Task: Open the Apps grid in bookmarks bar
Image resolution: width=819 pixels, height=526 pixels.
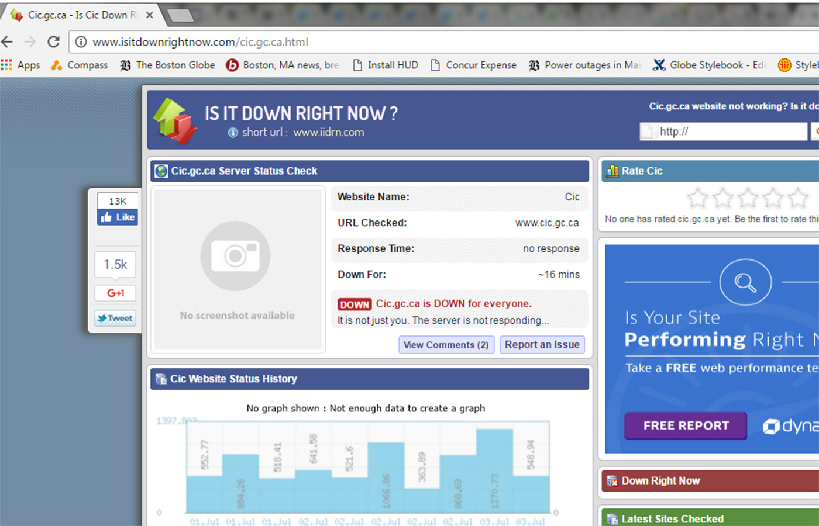Action: 20,65
